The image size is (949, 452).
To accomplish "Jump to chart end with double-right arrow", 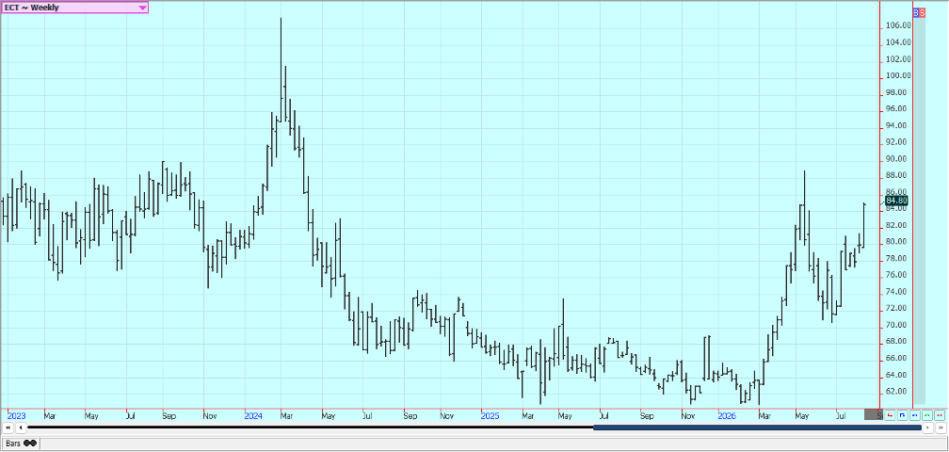I will coord(941,428).
